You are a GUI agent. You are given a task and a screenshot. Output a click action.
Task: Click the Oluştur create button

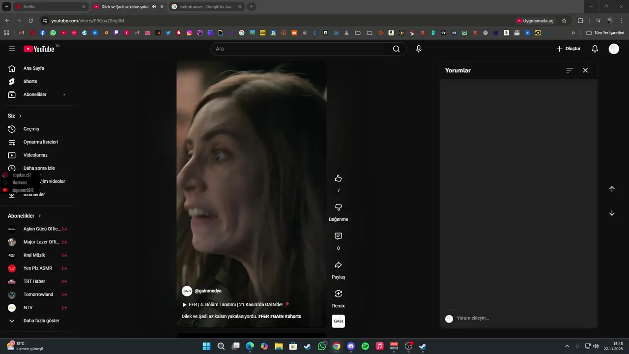pos(569,49)
